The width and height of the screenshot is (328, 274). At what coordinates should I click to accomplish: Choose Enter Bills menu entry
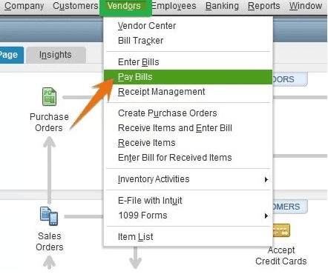pyautogui.click(x=188, y=62)
